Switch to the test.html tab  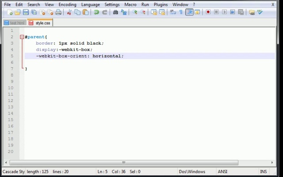[15, 23]
